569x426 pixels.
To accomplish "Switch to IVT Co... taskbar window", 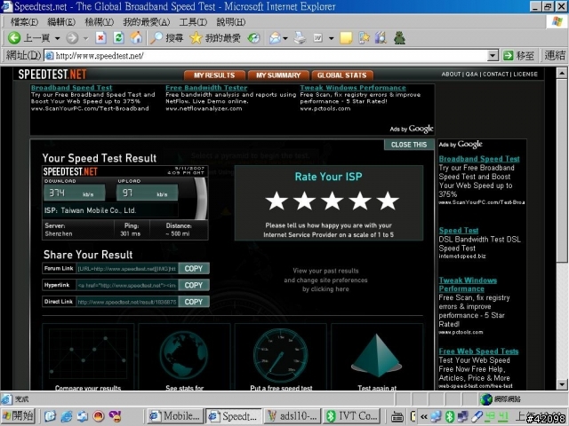I will point(352,416).
